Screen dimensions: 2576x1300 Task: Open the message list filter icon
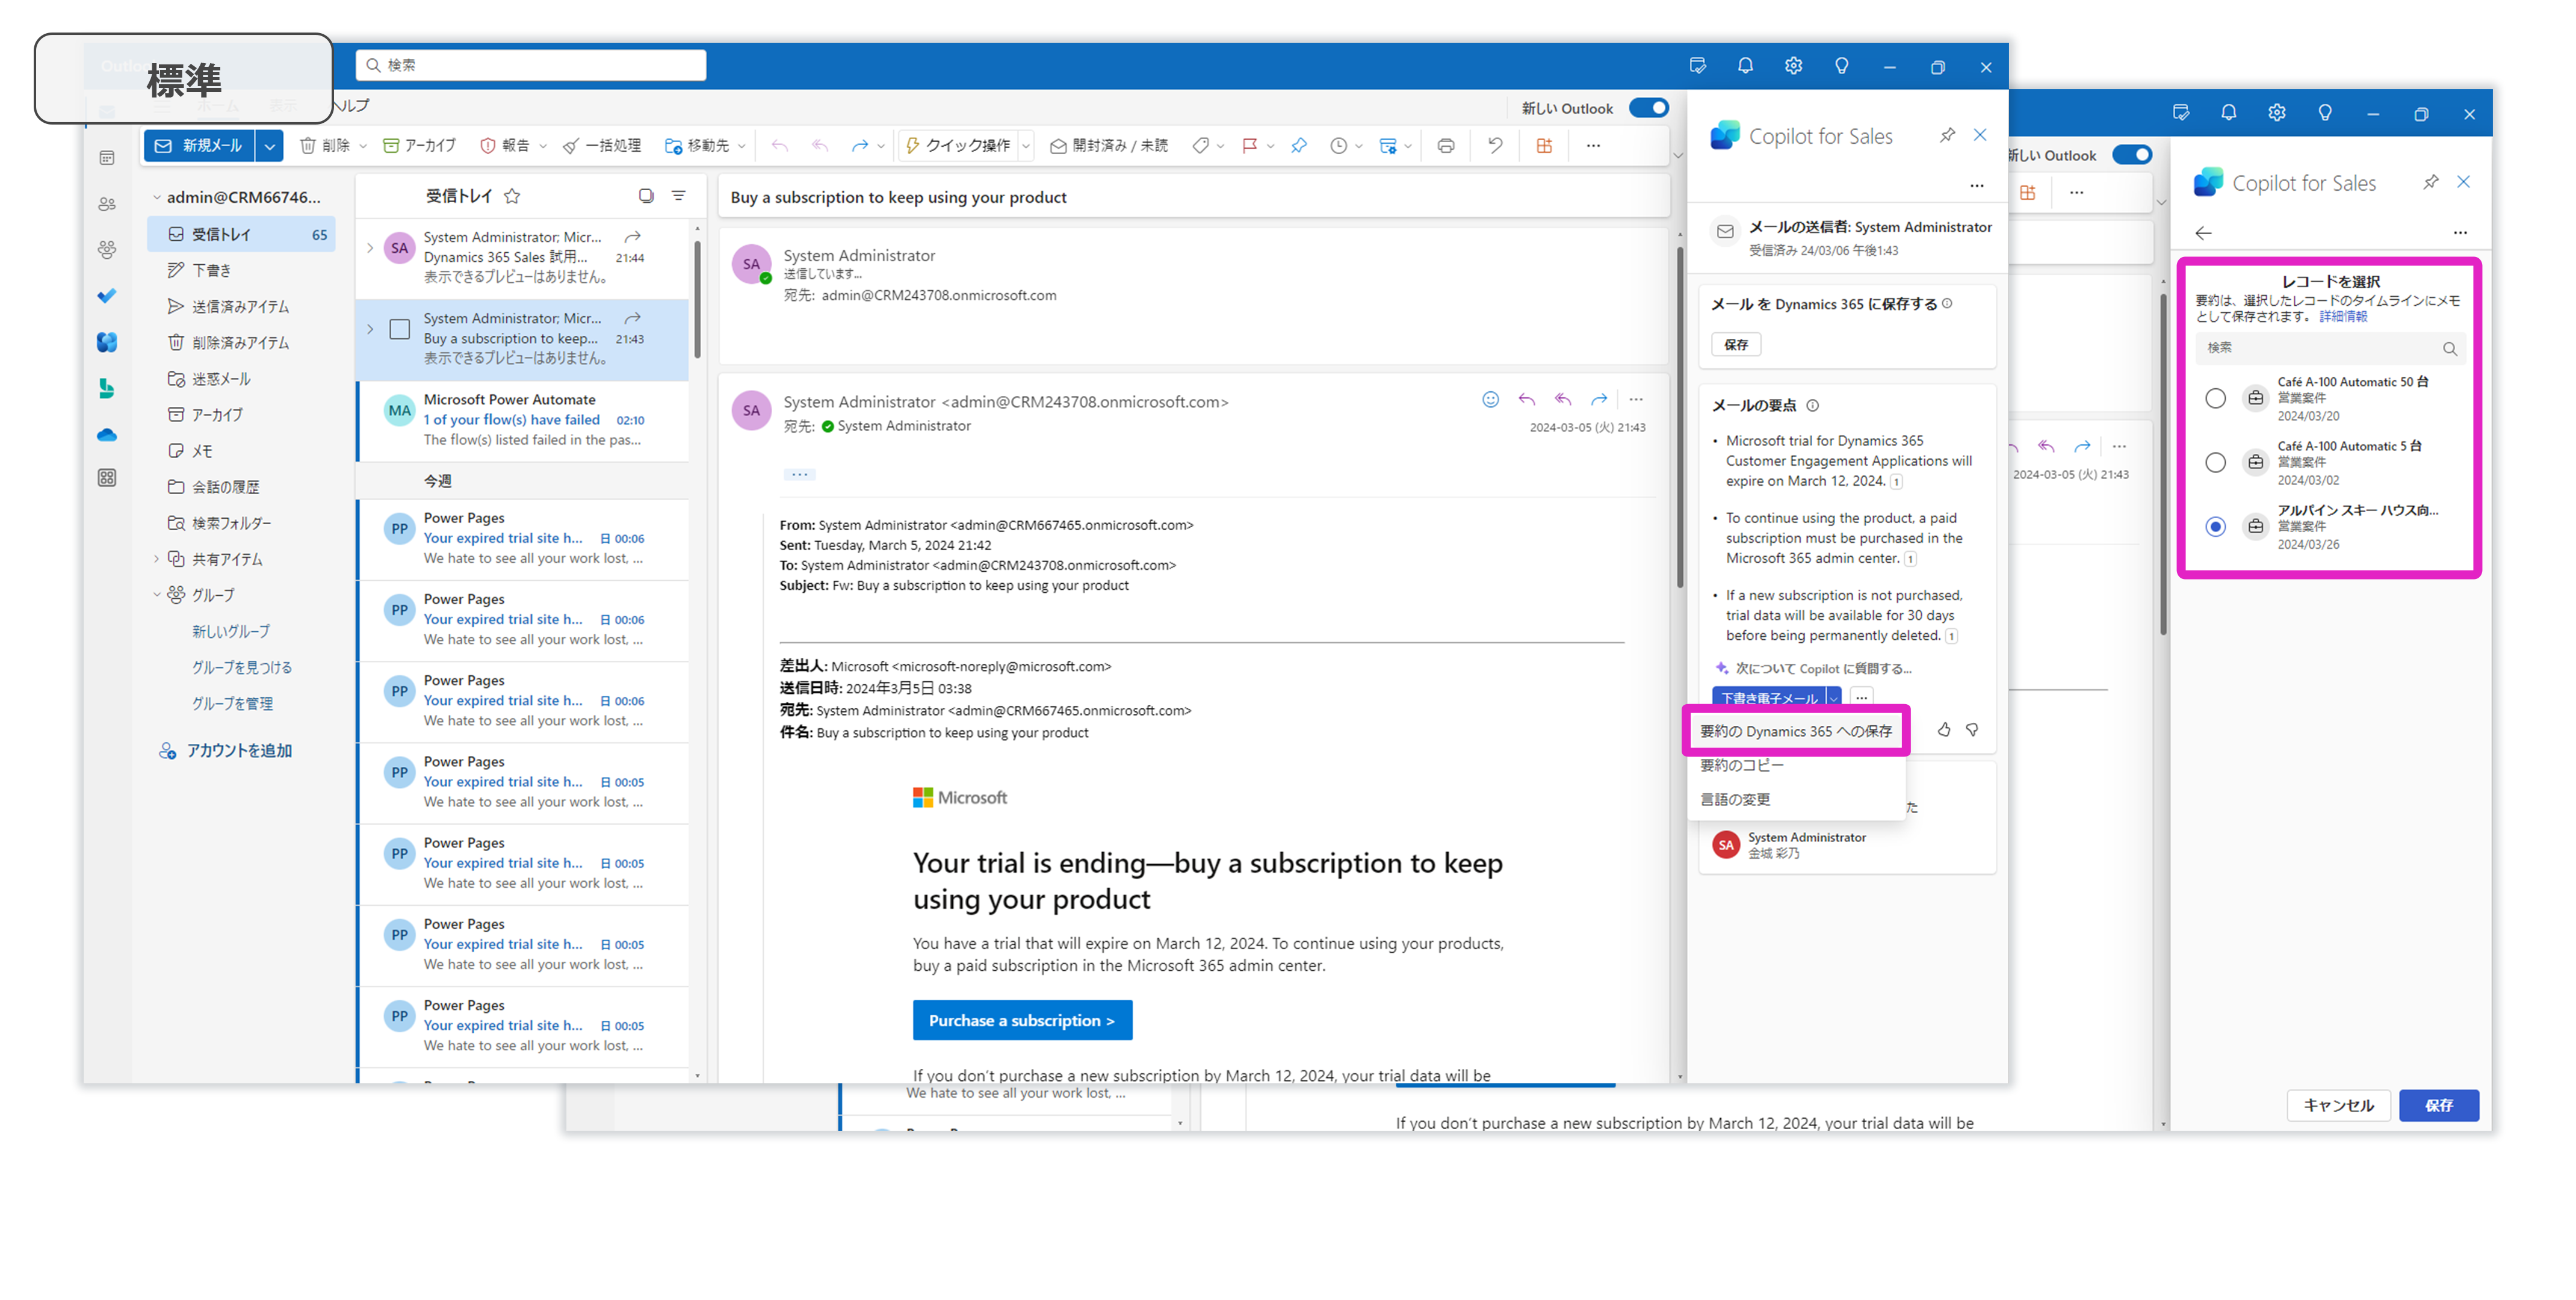pyautogui.click(x=678, y=196)
